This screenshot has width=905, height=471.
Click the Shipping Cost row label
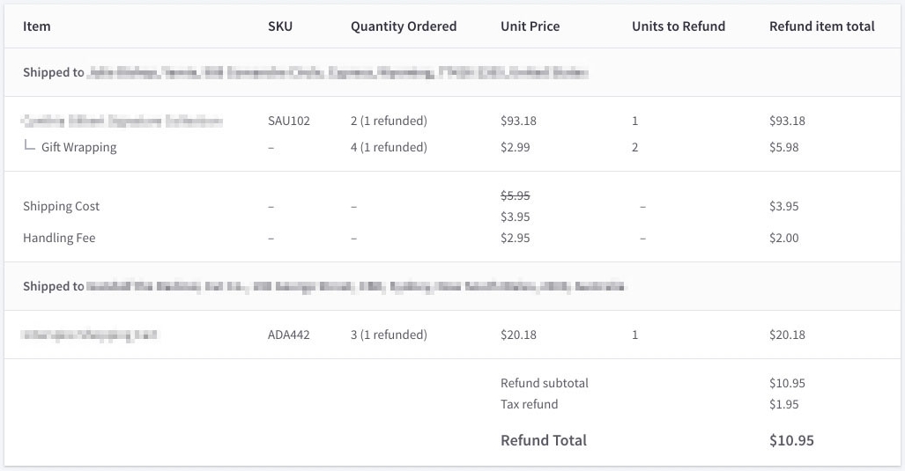(62, 206)
